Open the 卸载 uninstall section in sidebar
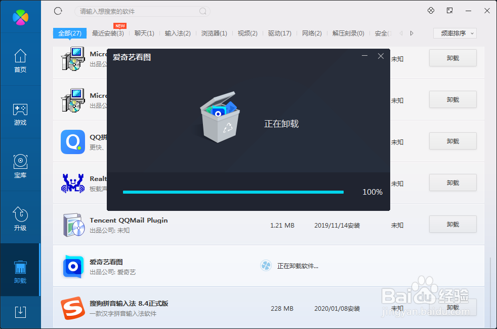Screen dimensions: 497x329 click(20, 270)
